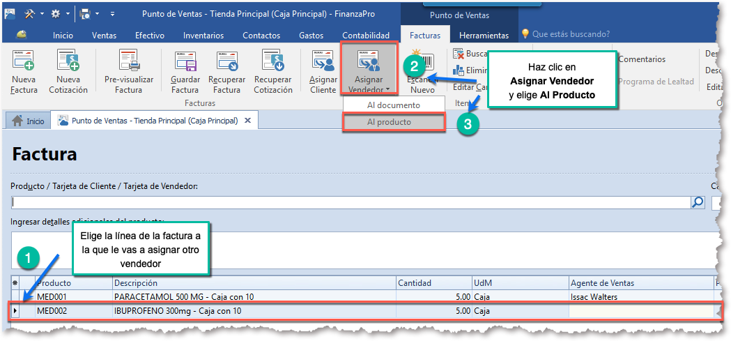Select 'Al producto' menu option
This screenshot has width=731, height=341.
point(394,122)
